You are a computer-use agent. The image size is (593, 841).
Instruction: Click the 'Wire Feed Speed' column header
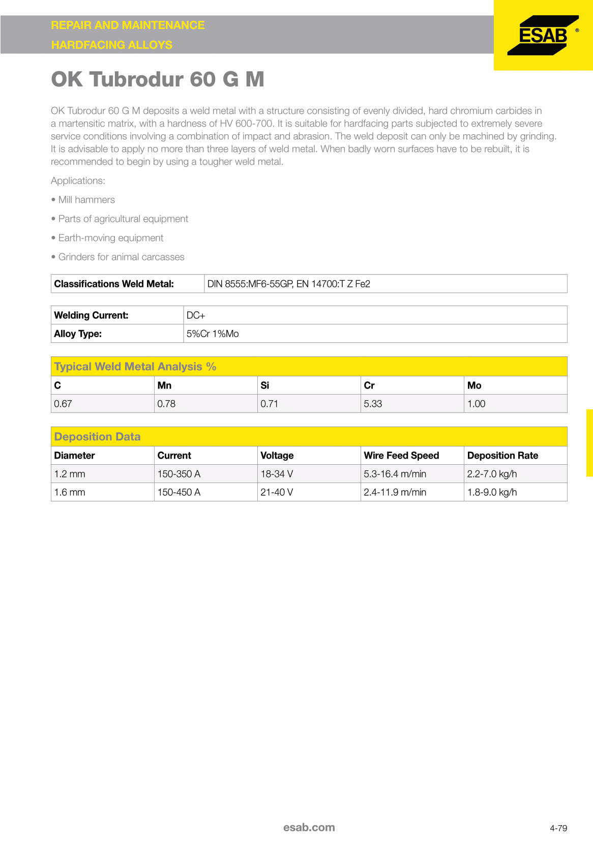coord(412,456)
